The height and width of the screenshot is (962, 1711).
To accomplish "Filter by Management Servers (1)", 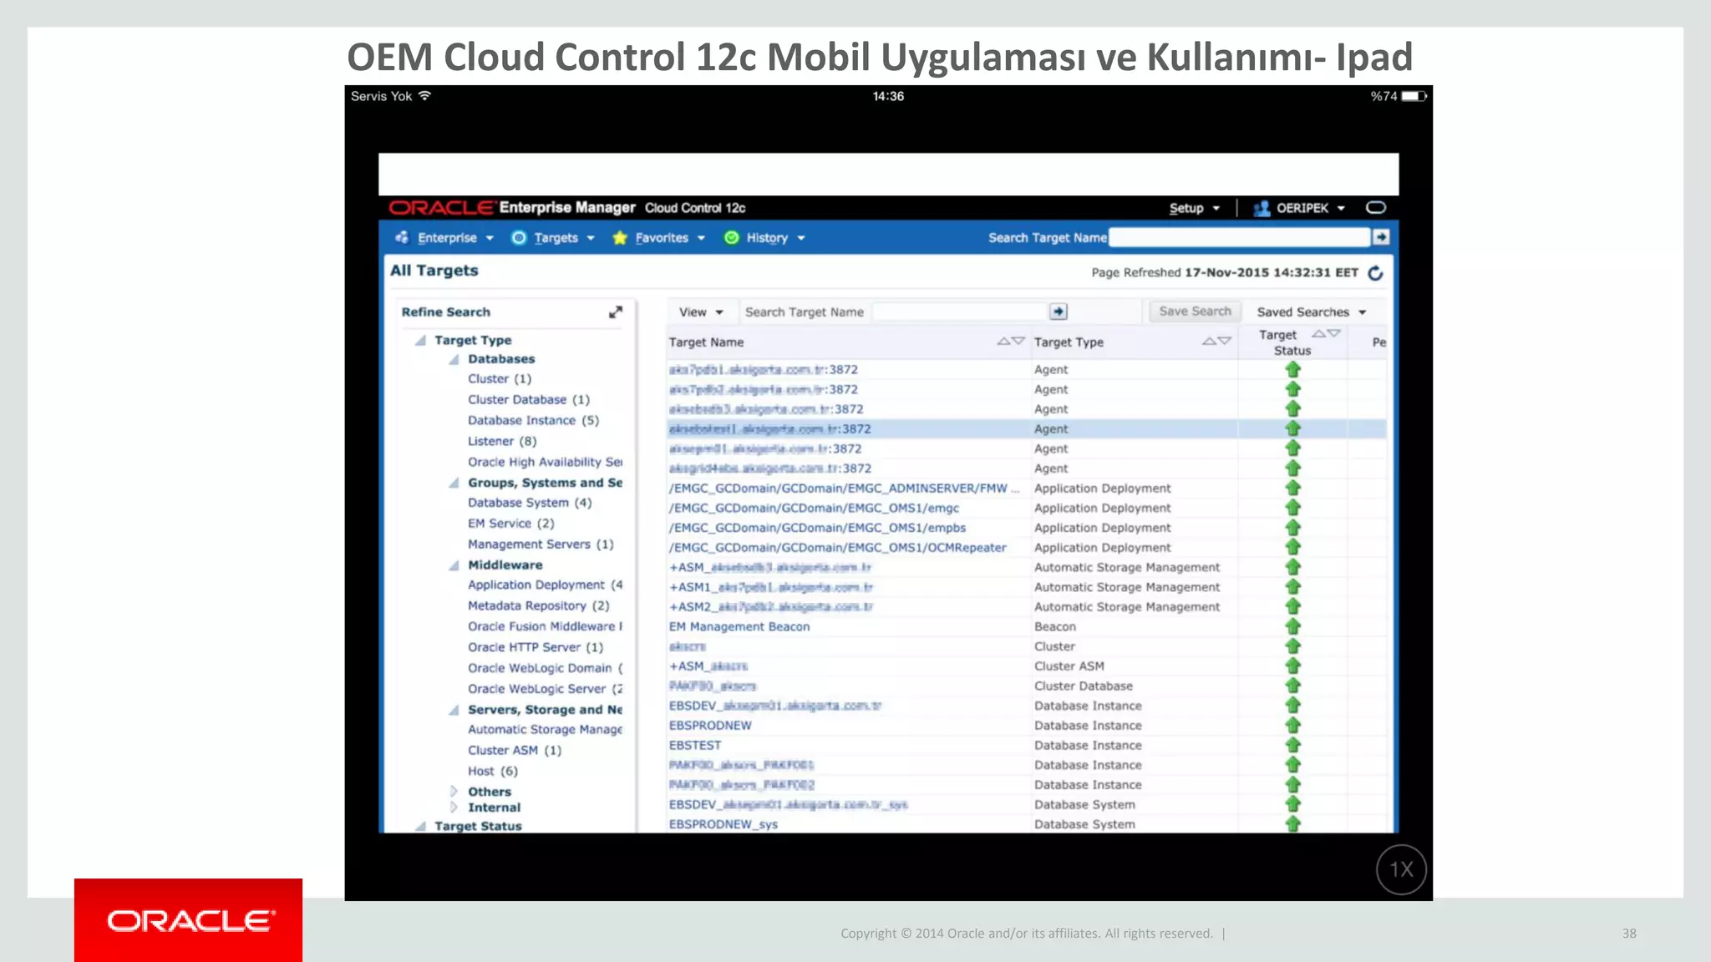I will click(541, 544).
